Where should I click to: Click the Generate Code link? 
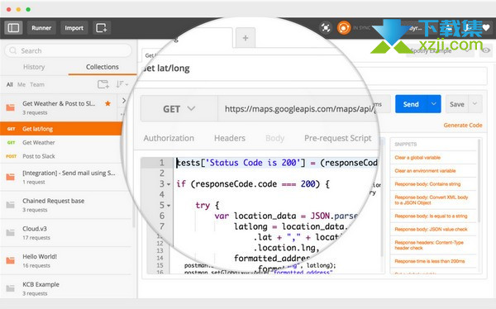tap(463, 126)
